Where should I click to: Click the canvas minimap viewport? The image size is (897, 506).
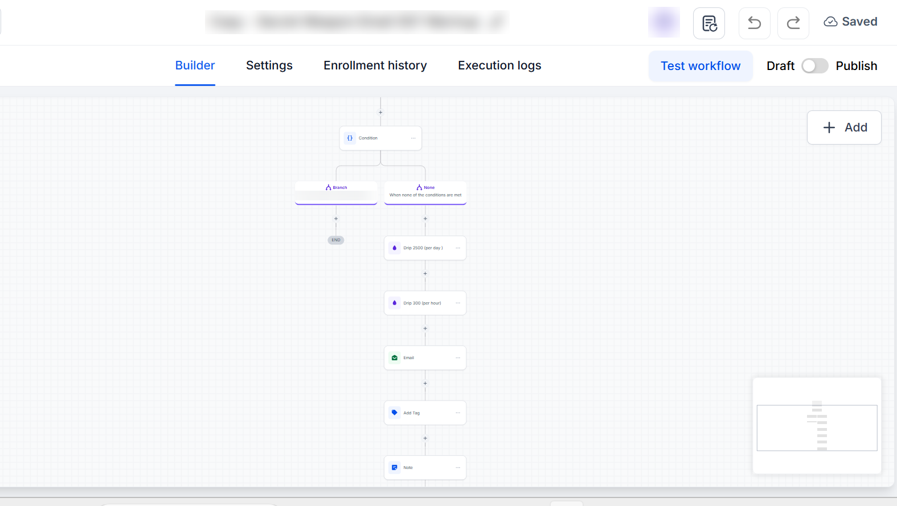point(817,428)
